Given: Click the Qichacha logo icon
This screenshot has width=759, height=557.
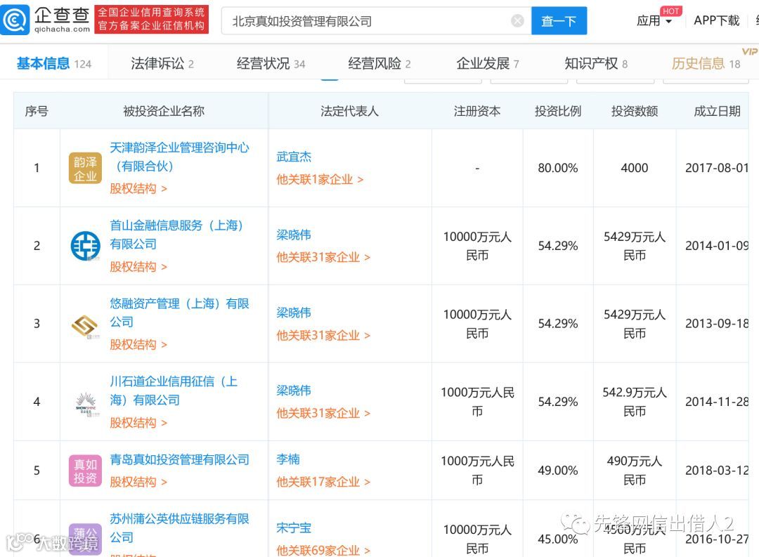Looking at the screenshot, I should pyautogui.click(x=15, y=20).
